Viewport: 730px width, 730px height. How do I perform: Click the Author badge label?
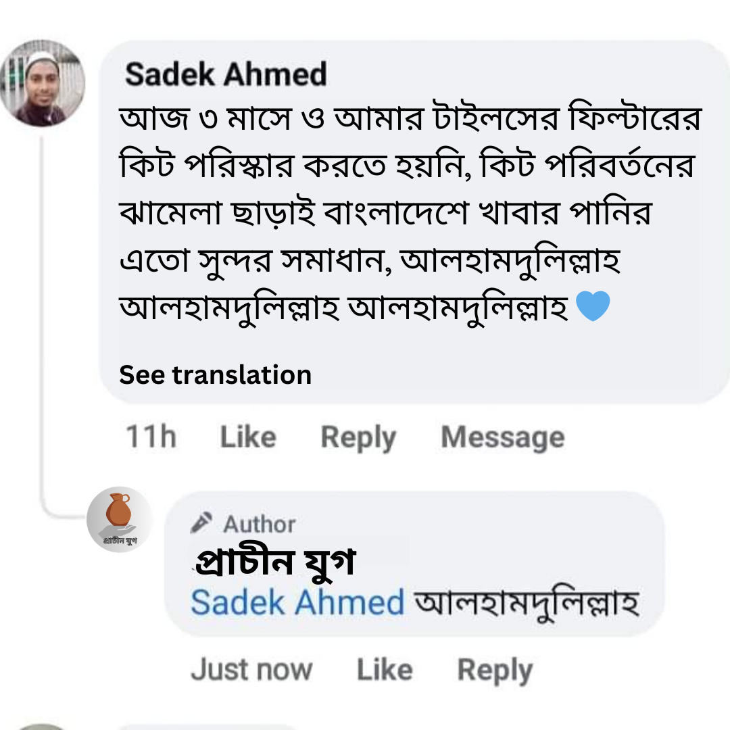(x=259, y=524)
